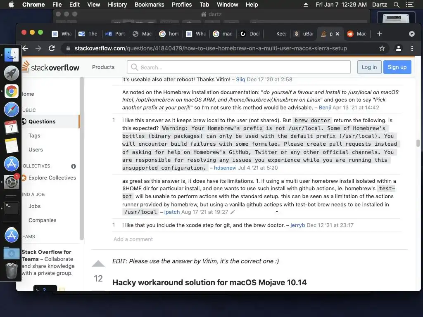The height and width of the screenshot is (317, 423).
Task: Click the address bar URL
Action: 211,49
